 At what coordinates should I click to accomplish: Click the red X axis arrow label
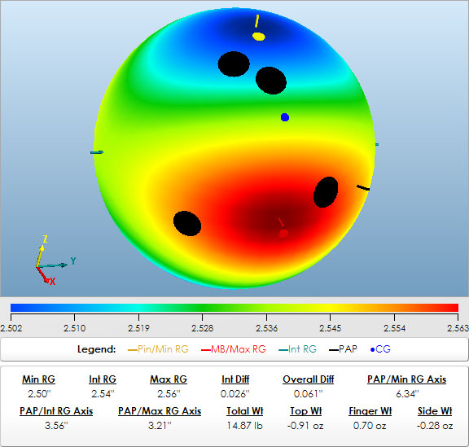coord(52,281)
